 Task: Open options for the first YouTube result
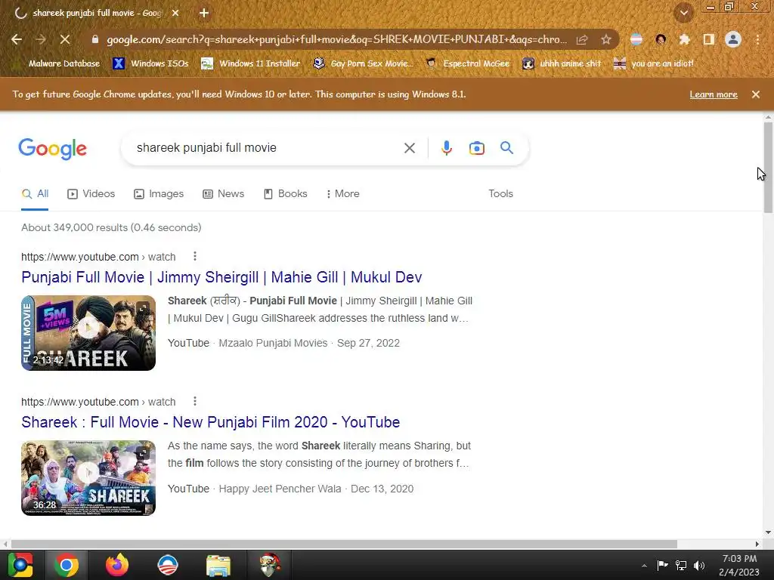click(x=195, y=257)
